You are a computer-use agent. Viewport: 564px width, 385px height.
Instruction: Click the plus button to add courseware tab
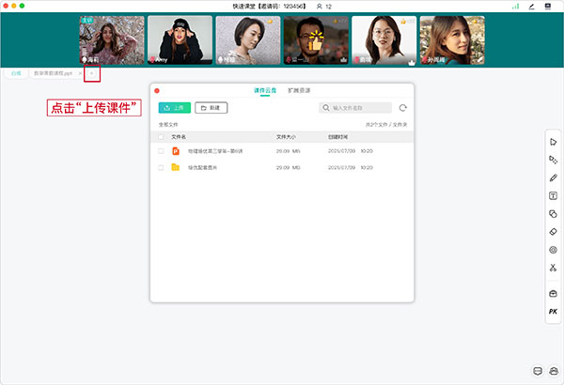(91, 72)
